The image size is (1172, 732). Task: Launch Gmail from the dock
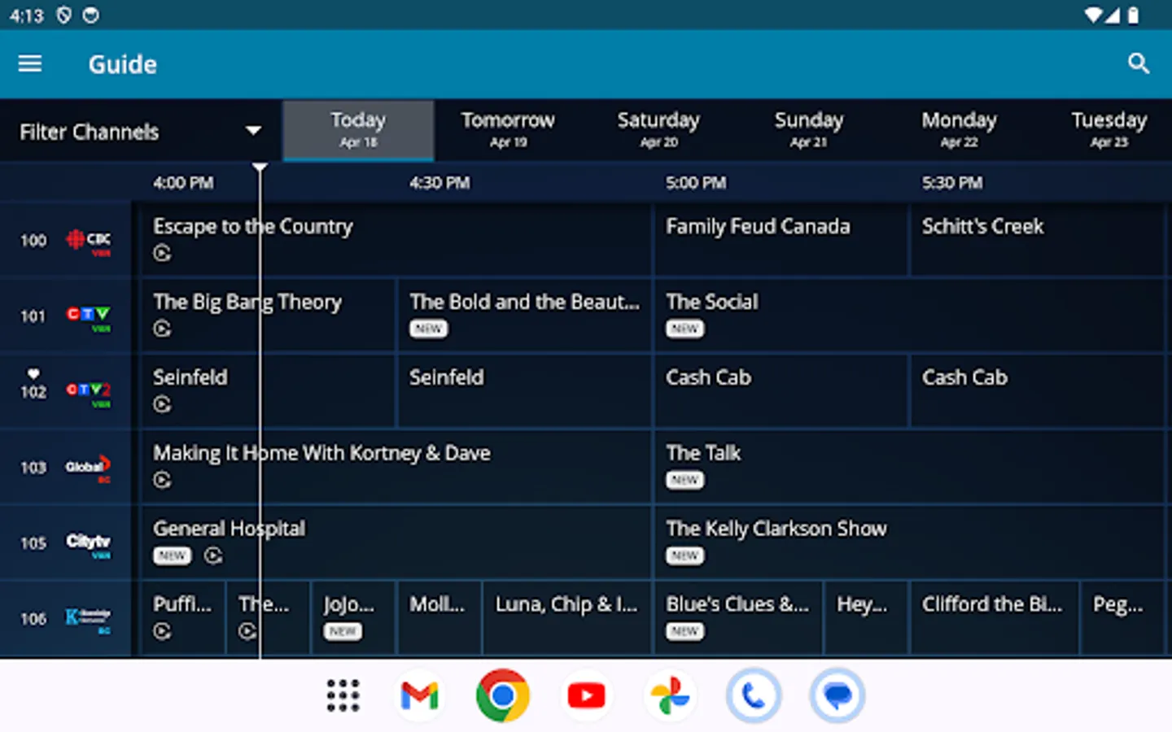click(x=420, y=695)
